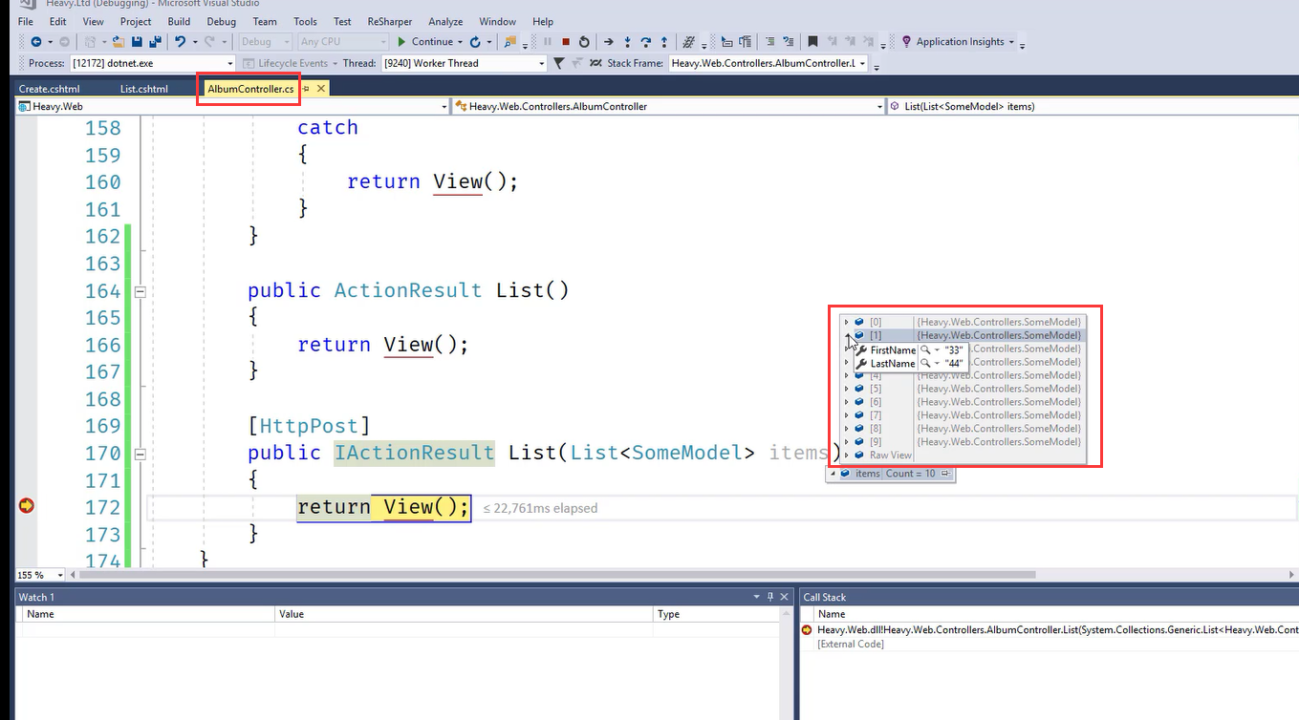Click the Restart refresh icon beside Continue

474,42
